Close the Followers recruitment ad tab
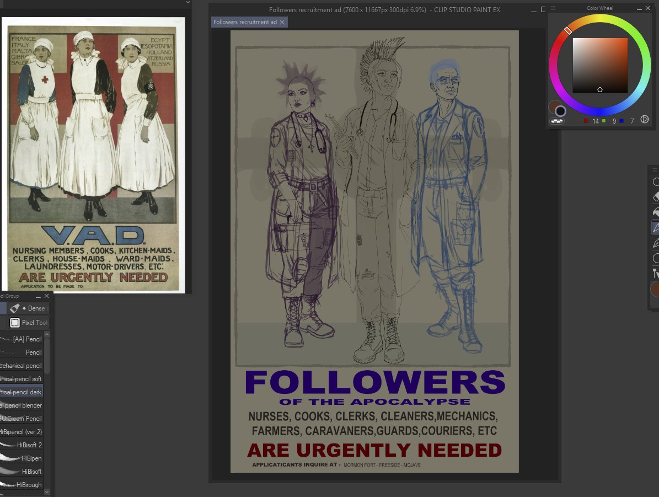 pos(282,22)
